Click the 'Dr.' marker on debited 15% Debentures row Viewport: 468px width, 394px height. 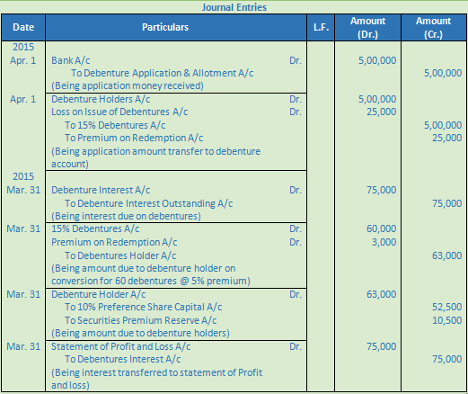[x=296, y=228]
